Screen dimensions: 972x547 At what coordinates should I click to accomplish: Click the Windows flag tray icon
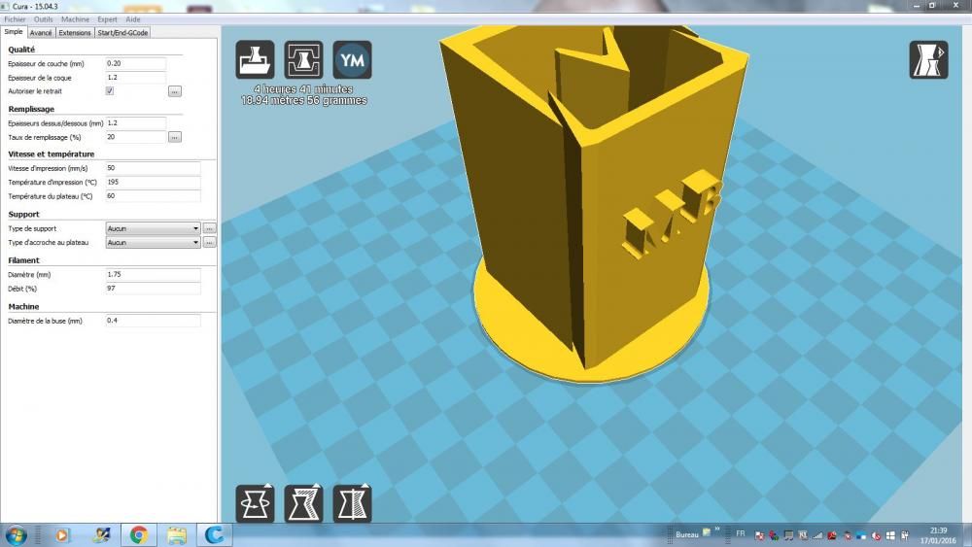[890, 535]
